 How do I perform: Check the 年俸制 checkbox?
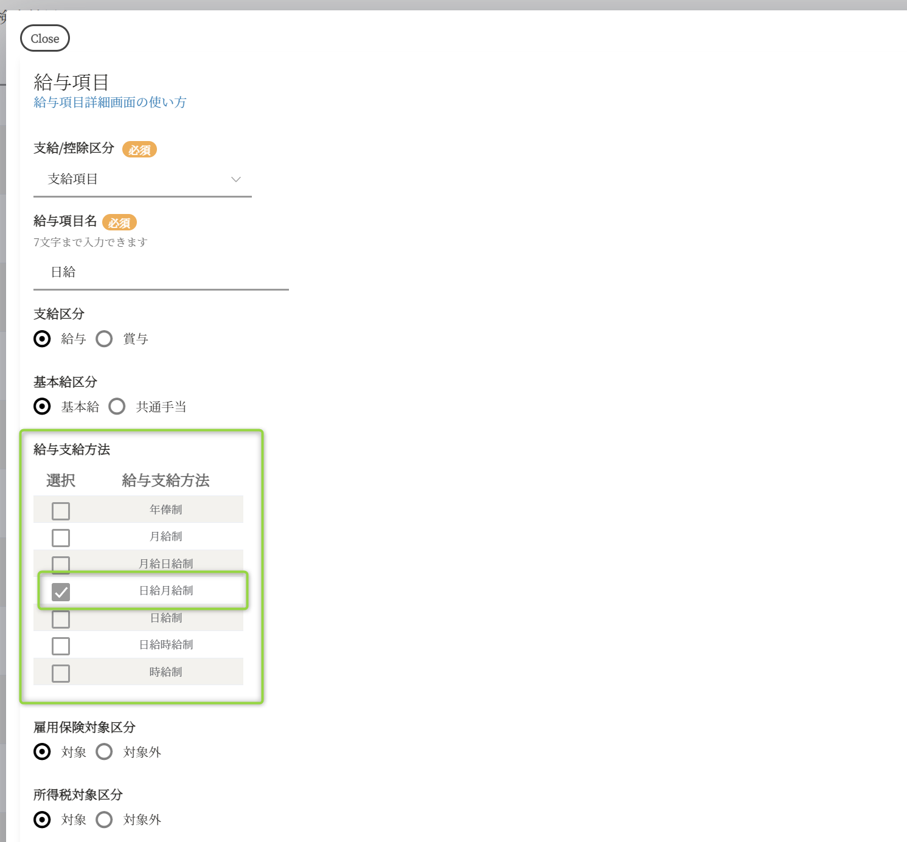61,511
